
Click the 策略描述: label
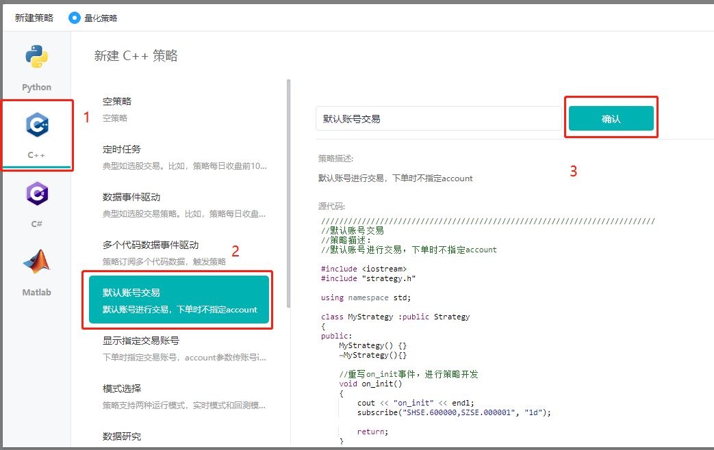click(335, 159)
